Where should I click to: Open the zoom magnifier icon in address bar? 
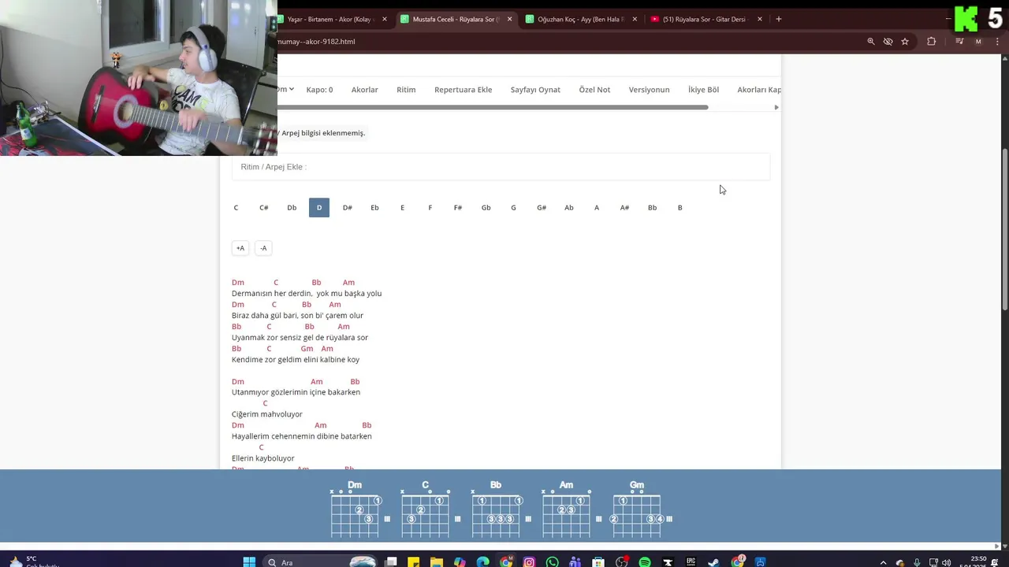click(x=871, y=42)
